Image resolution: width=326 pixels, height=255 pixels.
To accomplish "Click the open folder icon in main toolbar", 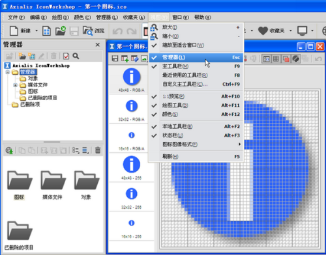I will pos(61,31).
